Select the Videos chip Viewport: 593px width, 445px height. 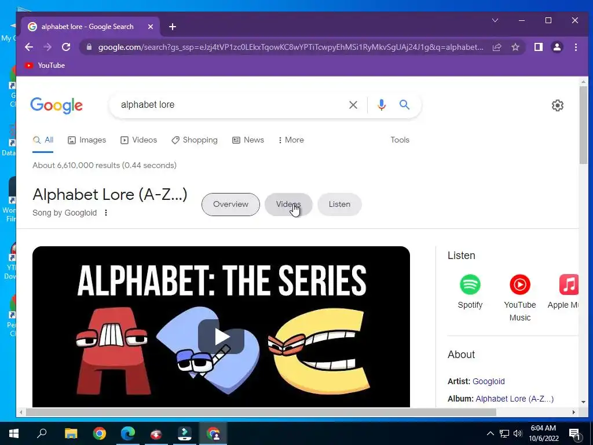coord(288,205)
